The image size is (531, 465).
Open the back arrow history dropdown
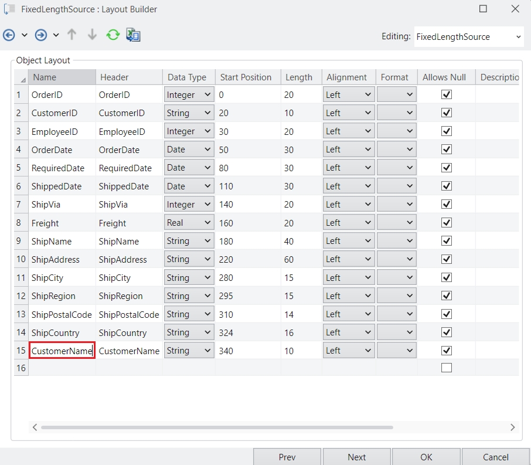coord(25,35)
